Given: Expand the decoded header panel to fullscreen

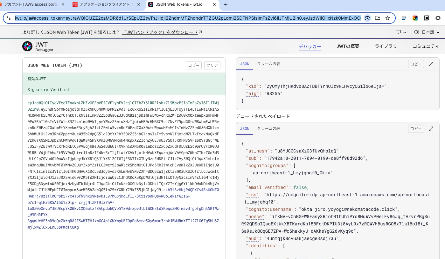Looking at the screenshot, I should click(x=431, y=64).
